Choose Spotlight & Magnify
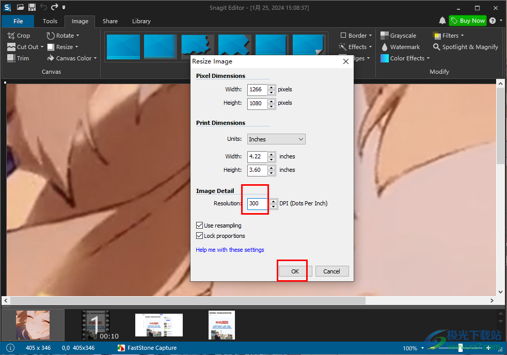 point(466,47)
